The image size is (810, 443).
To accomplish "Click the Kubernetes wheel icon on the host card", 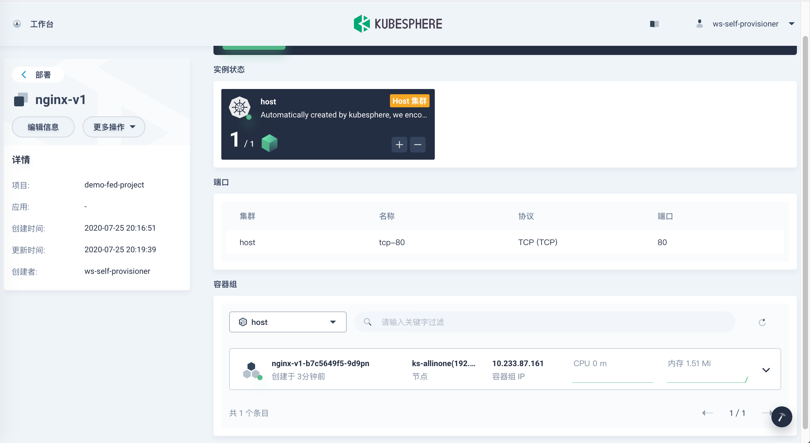I will [240, 108].
